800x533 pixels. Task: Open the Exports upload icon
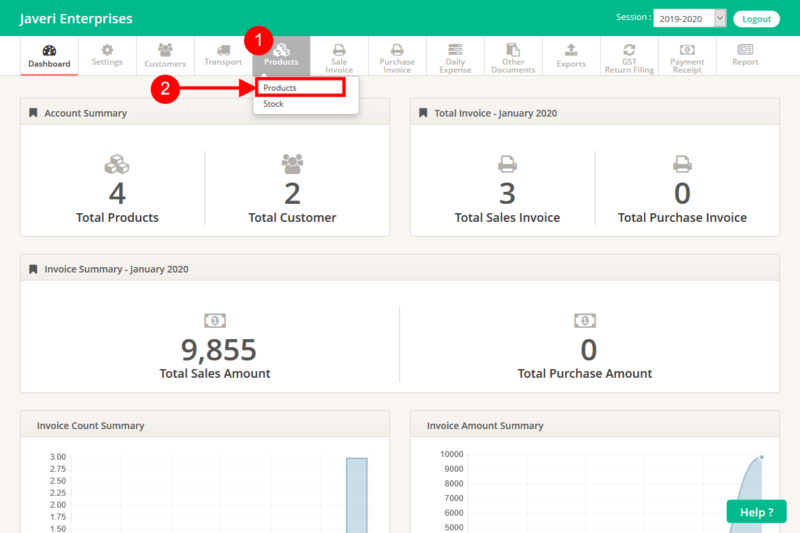click(571, 50)
